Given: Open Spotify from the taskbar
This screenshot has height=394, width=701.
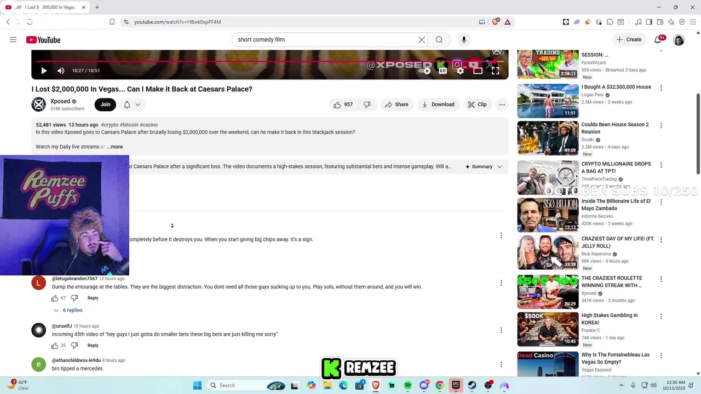Looking at the screenshot, I should point(407,385).
